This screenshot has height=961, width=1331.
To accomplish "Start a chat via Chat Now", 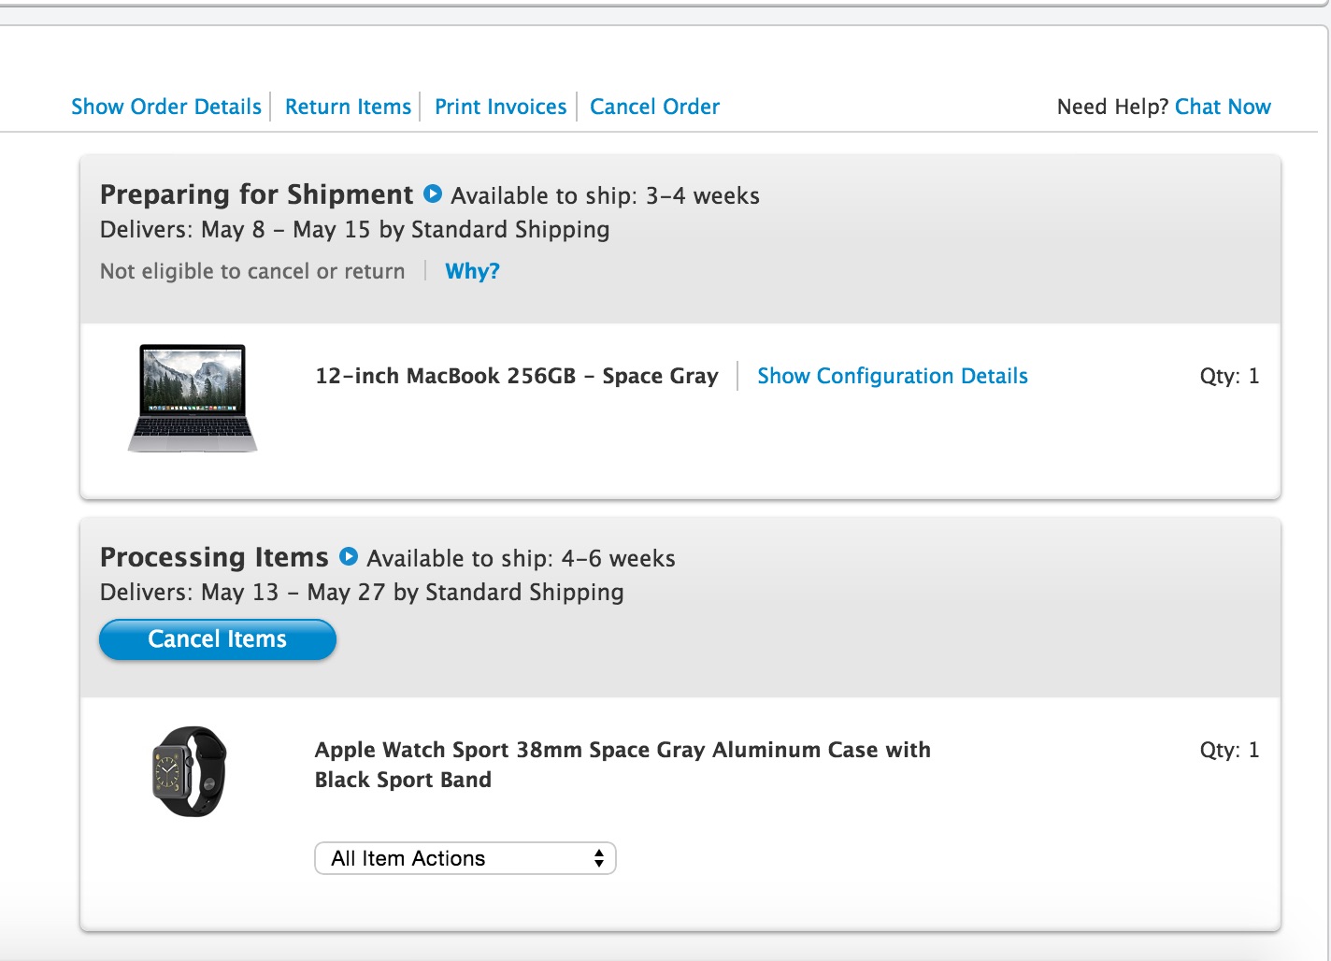I will click(x=1223, y=107).
